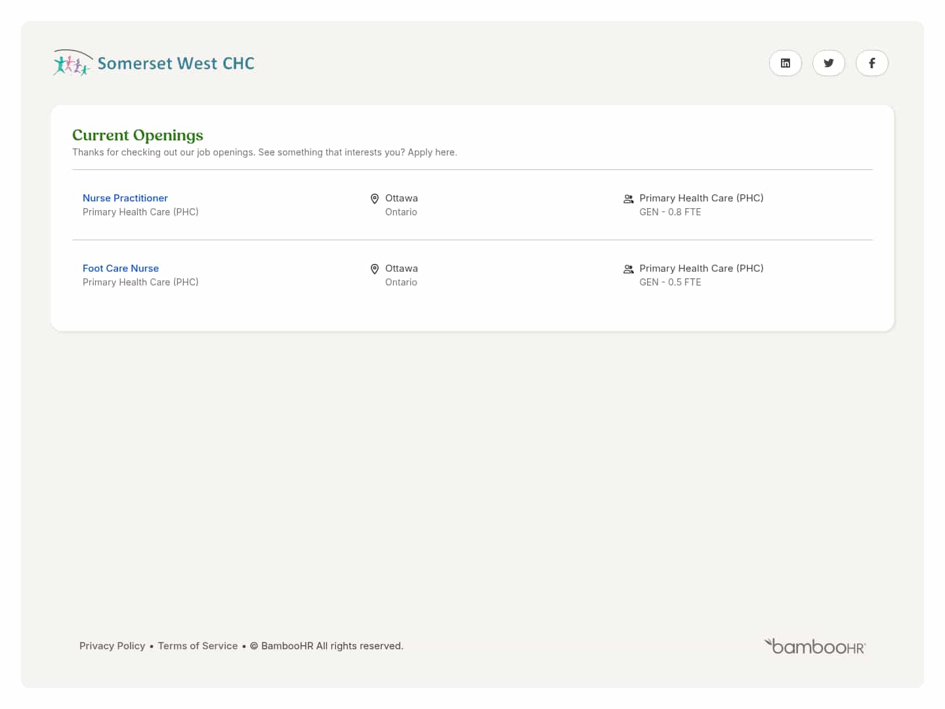Click the location pin icon beside Nurse Practitioner

[375, 198]
